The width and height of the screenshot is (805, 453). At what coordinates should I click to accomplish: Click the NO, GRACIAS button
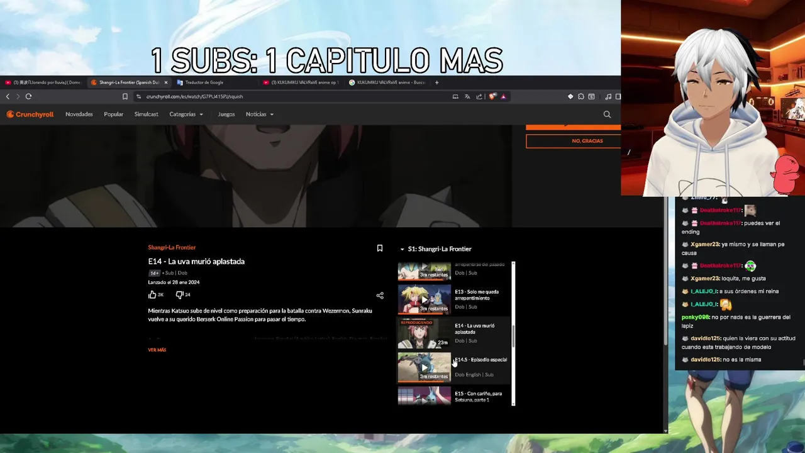click(573, 141)
